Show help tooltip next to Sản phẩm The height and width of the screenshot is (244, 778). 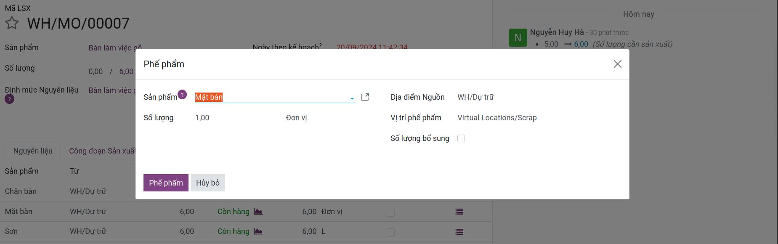182,95
